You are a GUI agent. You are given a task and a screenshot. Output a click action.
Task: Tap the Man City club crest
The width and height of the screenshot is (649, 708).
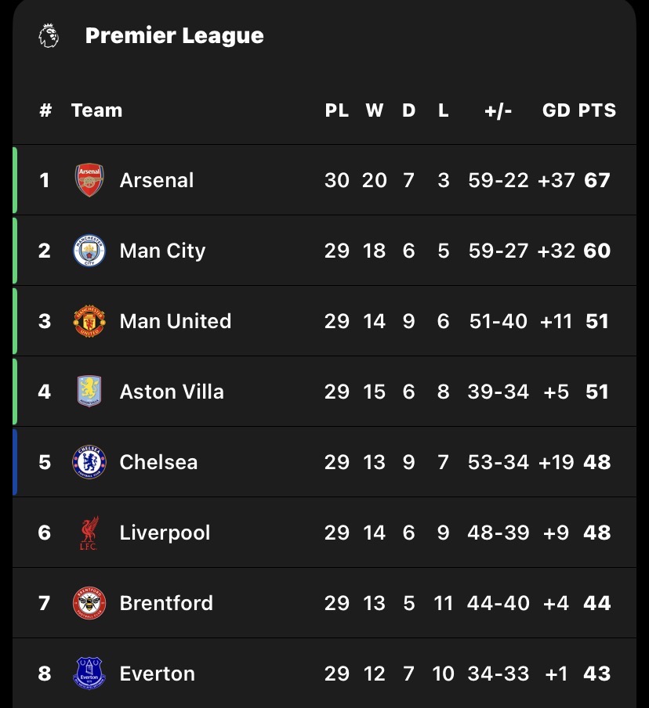coord(89,251)
